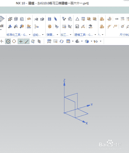Open dropdown arrow next to orient view icon
Screen dimensions: 129x153
pos(82,41)
